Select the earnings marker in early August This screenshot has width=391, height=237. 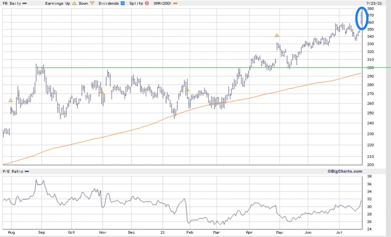pyautogui.click(x=11, y=101)
